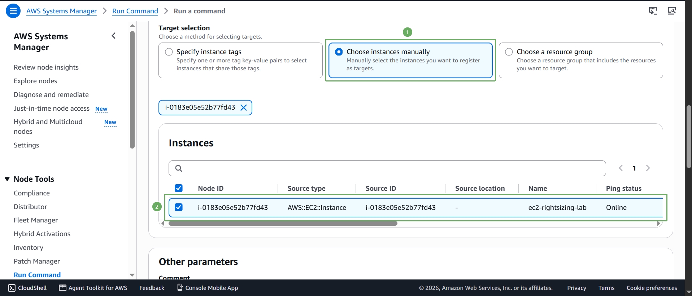692x296 pixels.
Task: Select Choose instances manually radio
Action: click(x=339, y=52)
